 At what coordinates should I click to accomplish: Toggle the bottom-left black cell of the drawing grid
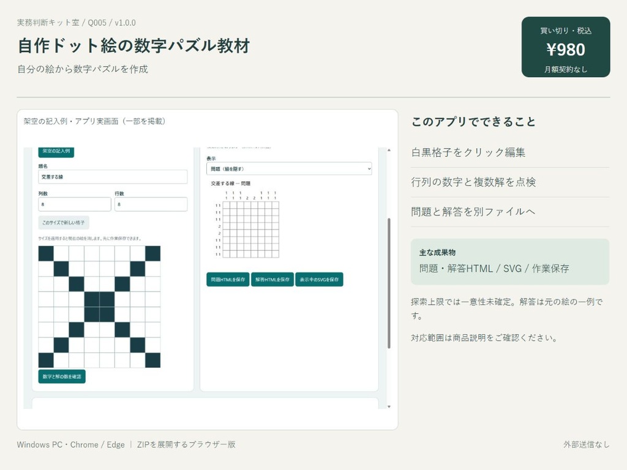tap(46, 360)
